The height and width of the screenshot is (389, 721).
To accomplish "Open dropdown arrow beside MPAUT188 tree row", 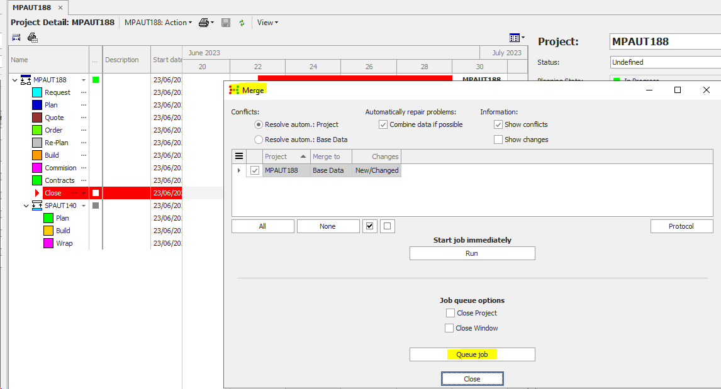I will (84, 80).
